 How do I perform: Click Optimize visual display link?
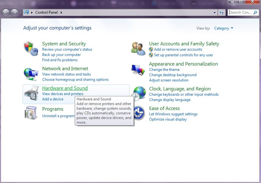coord(168,119)
